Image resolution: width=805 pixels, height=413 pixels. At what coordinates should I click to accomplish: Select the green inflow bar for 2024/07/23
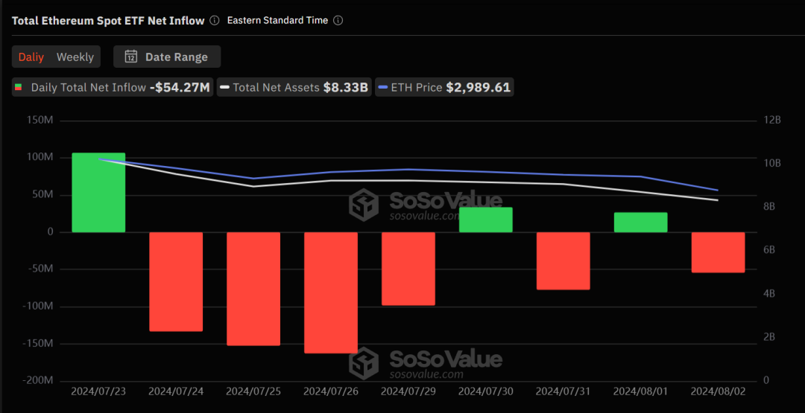point(98,192)
